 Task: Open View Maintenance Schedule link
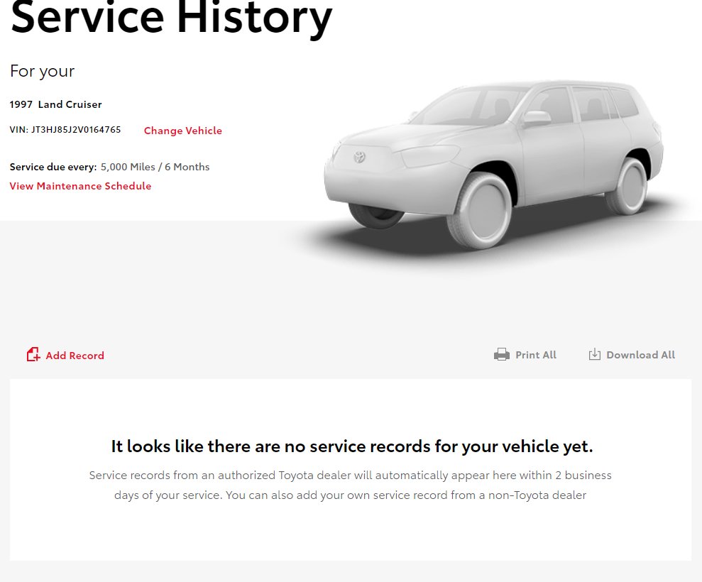pyautogui.click(x=81, y=186)
